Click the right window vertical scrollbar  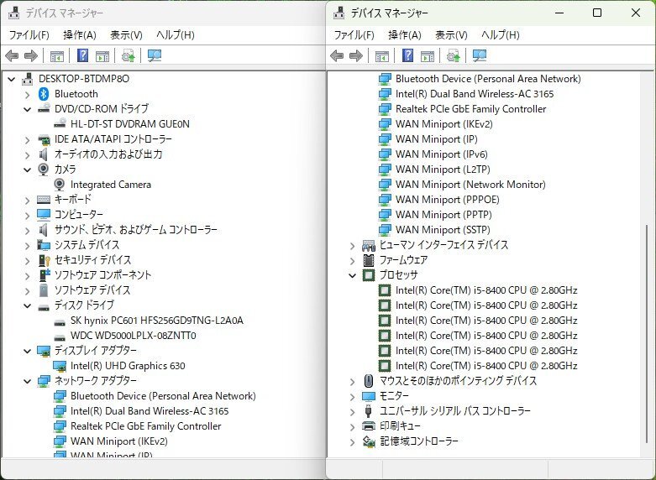point(648,335)
